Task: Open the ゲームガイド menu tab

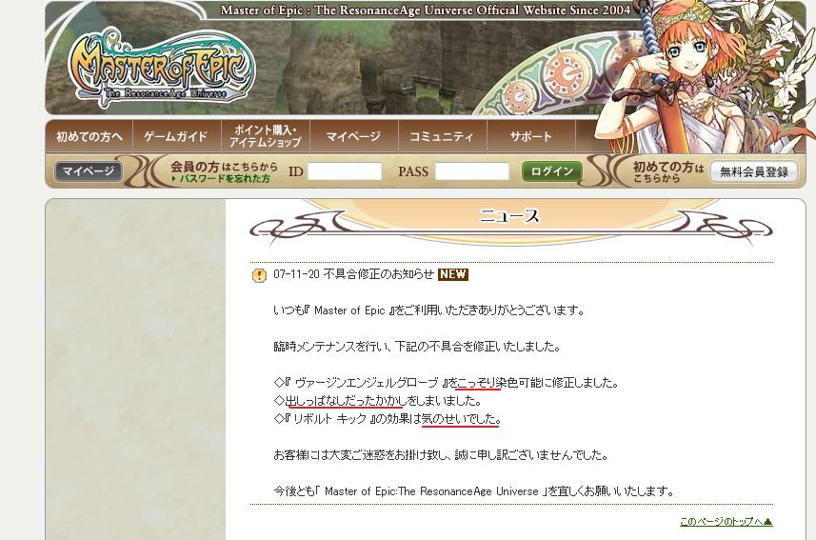Action: (177, 136)
